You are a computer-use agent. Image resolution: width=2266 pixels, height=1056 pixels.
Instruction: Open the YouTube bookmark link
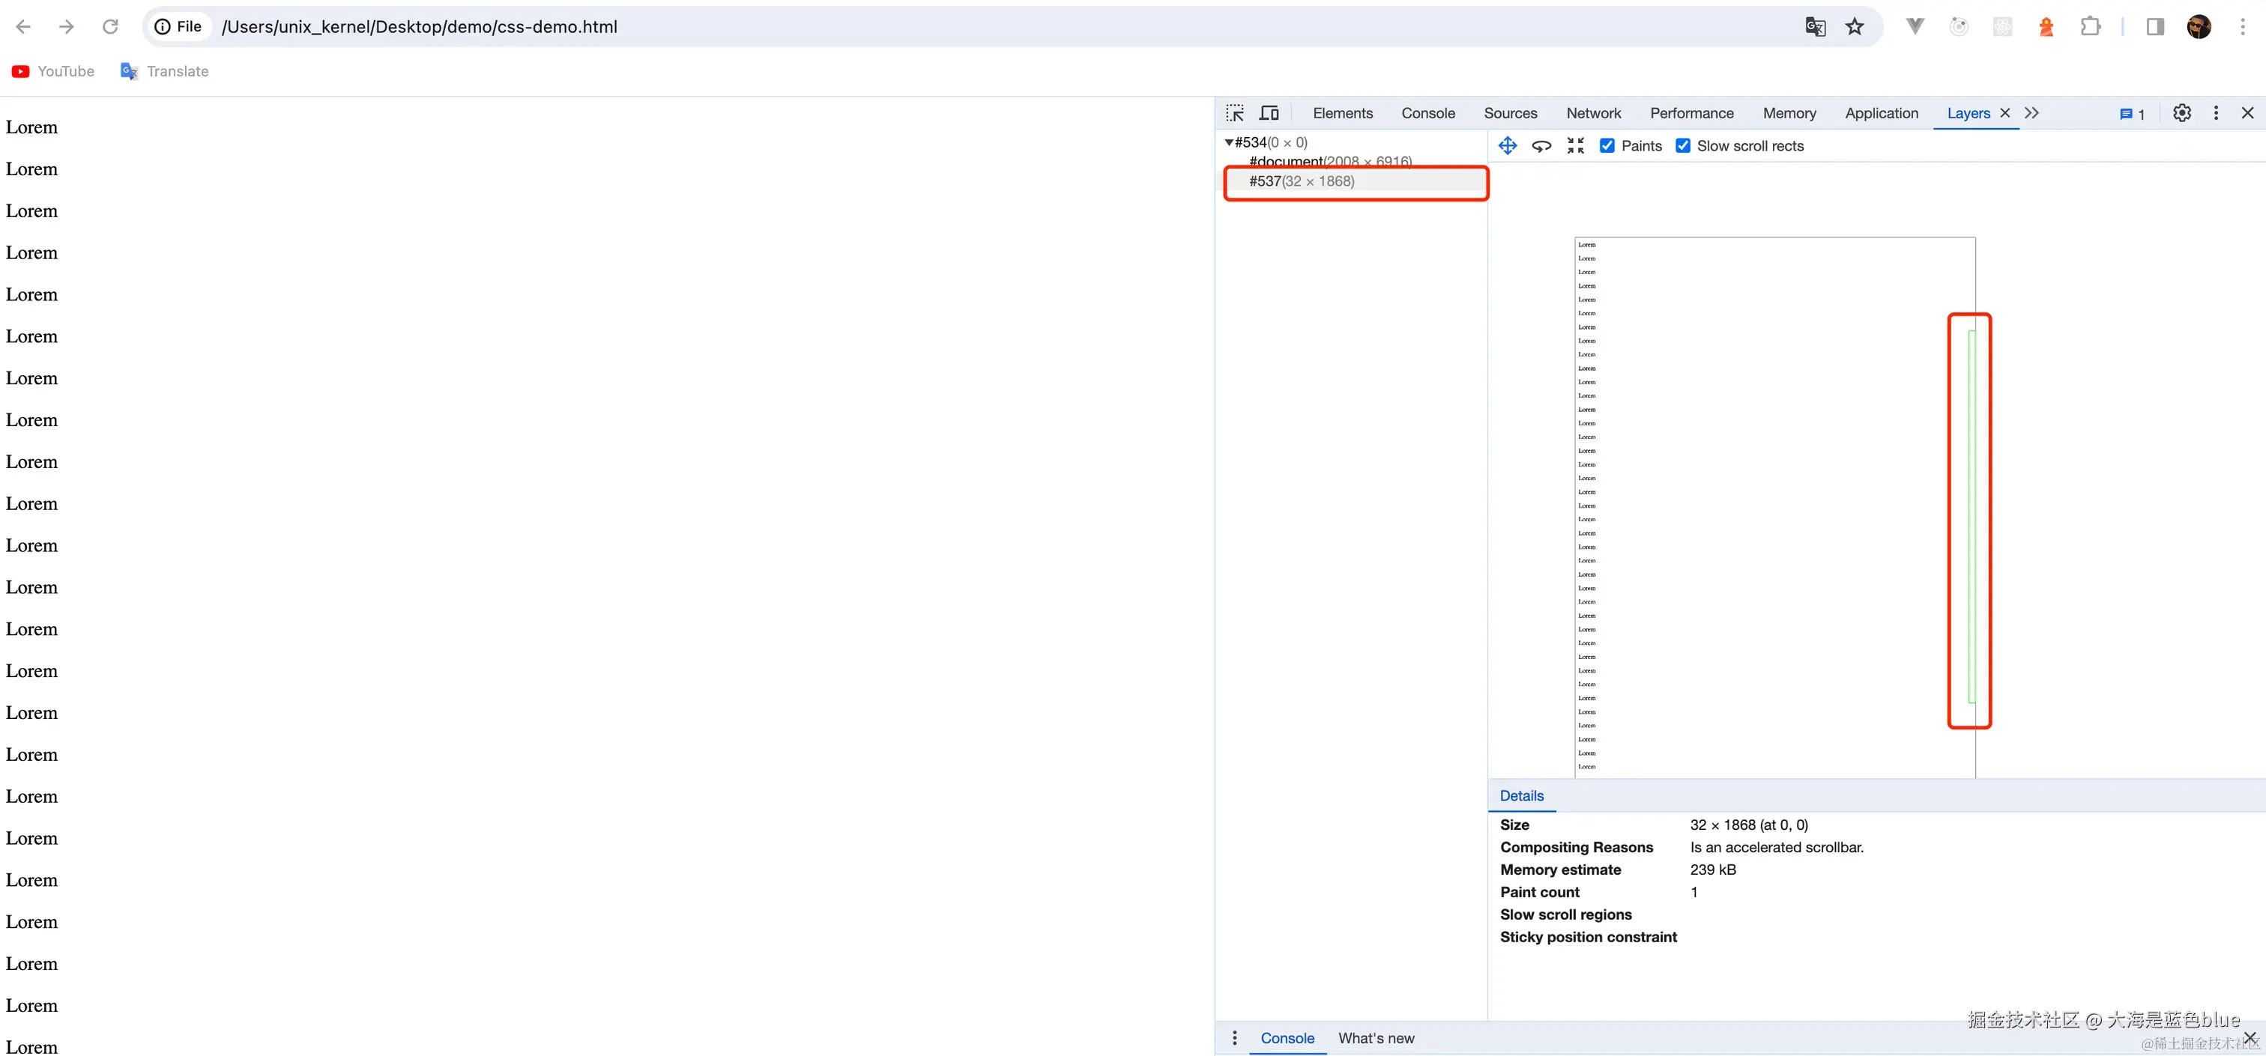52,71
